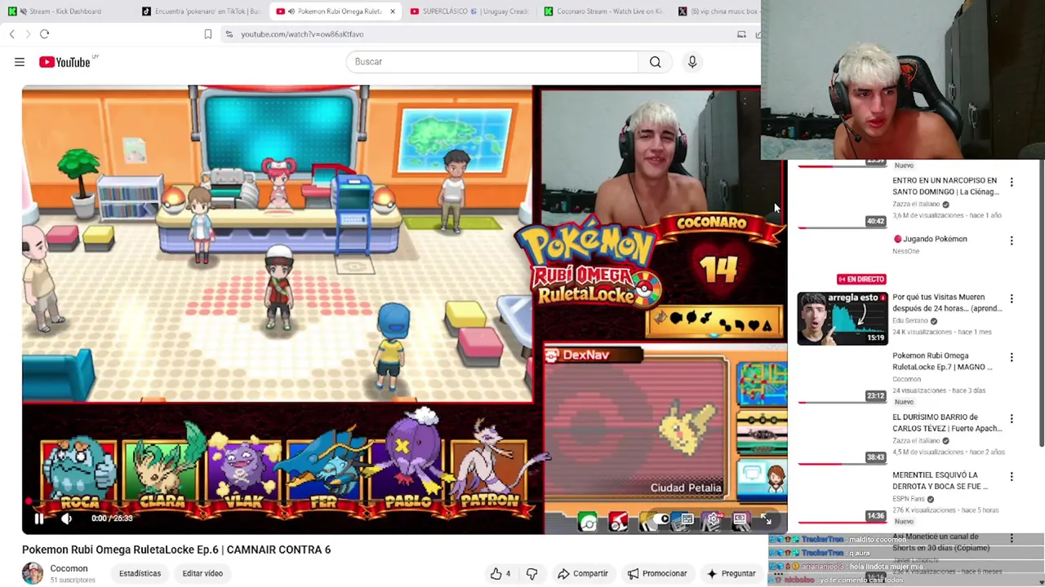Open the Cocomon channel name link
Screen dimensions: 1045x587
(x=69, y=568)
